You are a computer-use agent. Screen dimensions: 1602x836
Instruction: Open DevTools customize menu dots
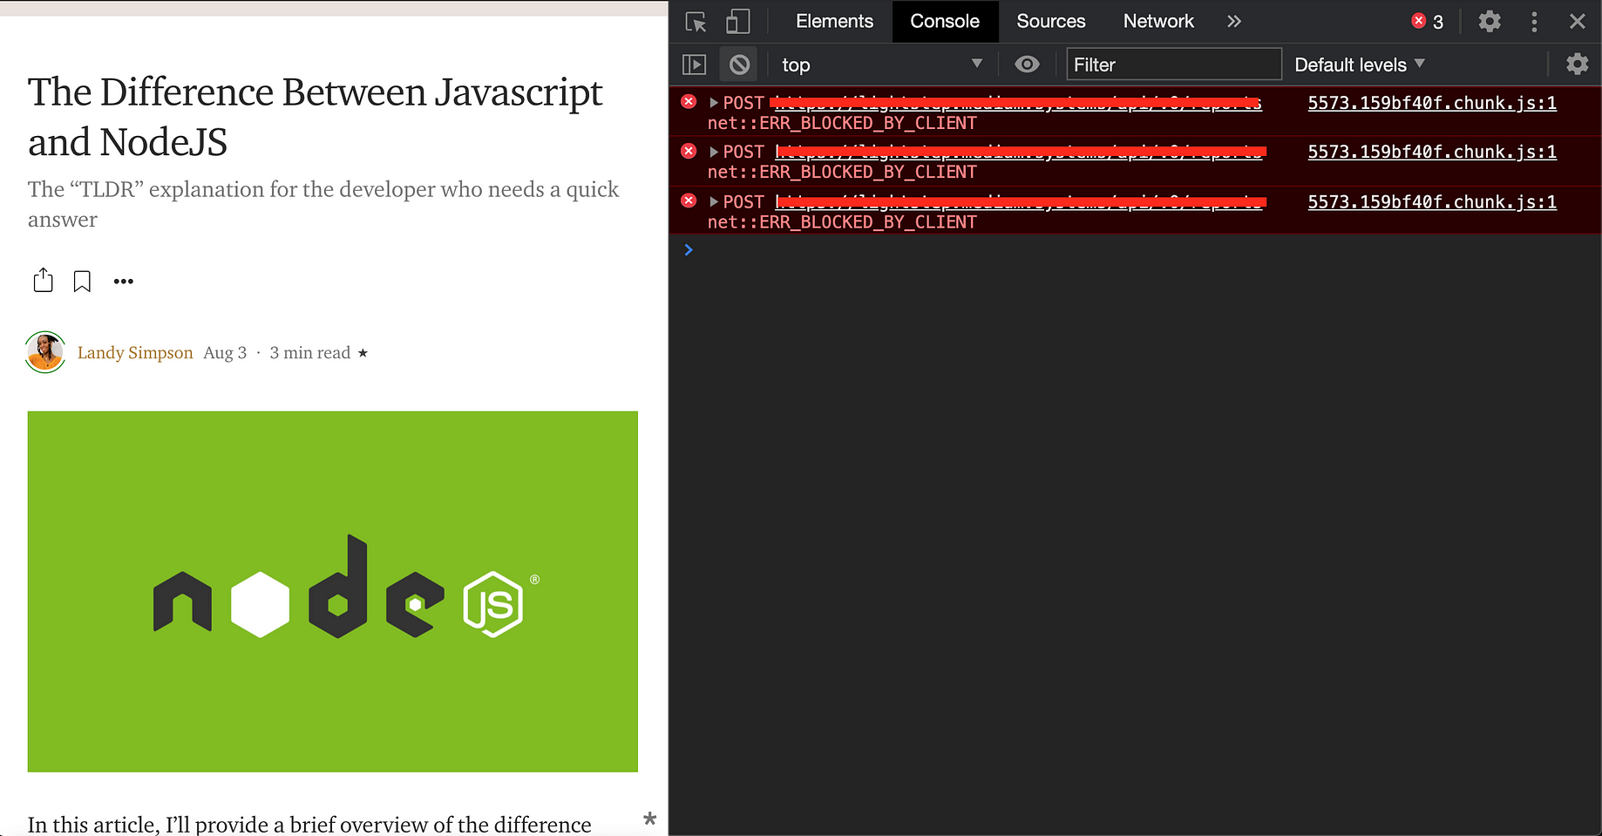(1534, 22)
